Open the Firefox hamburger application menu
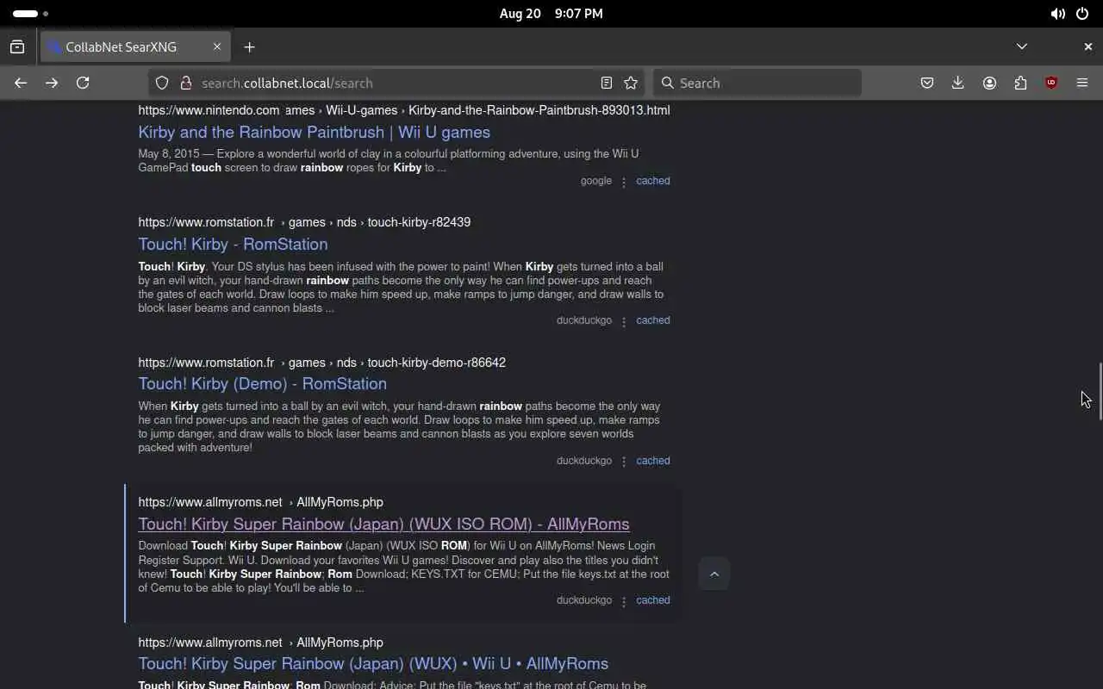Image resolution: width=1103 pixels, height=689 pixels. coord(1082,83)
